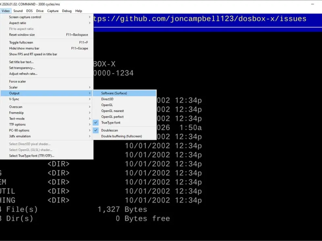Click the checked TrueType font option
Screen dimensions: 322x241
click(x=124, y=123)
